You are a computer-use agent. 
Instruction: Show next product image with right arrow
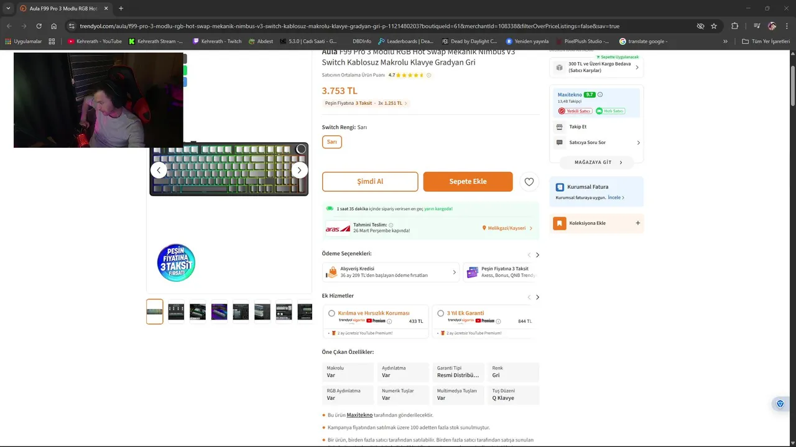coord(299,170)
